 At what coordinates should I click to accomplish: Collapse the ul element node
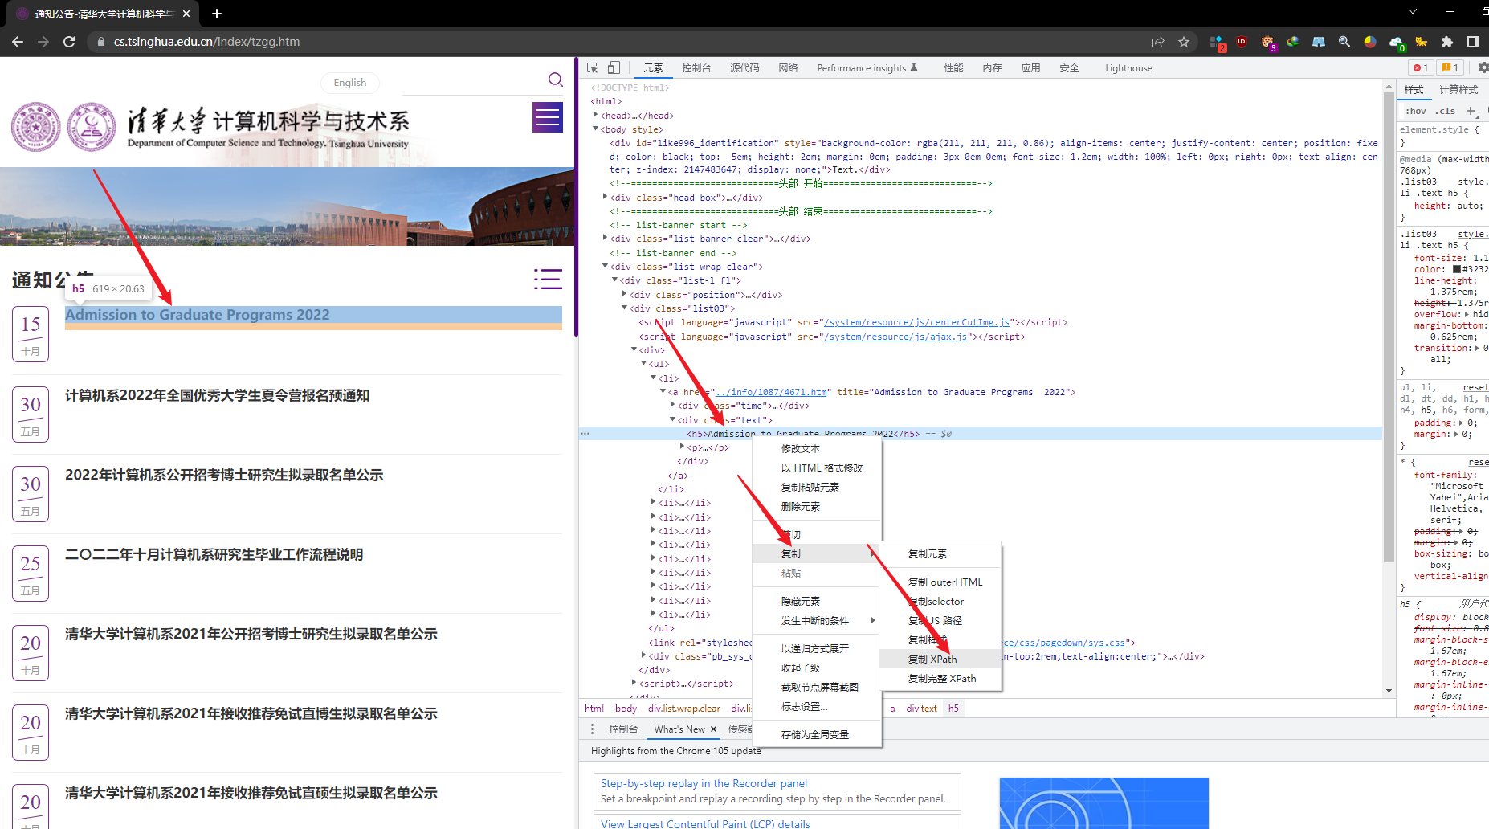point(643,364)
